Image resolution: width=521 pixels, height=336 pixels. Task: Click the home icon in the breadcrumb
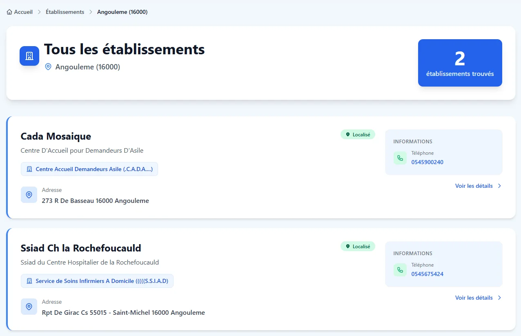coord(9,12)
